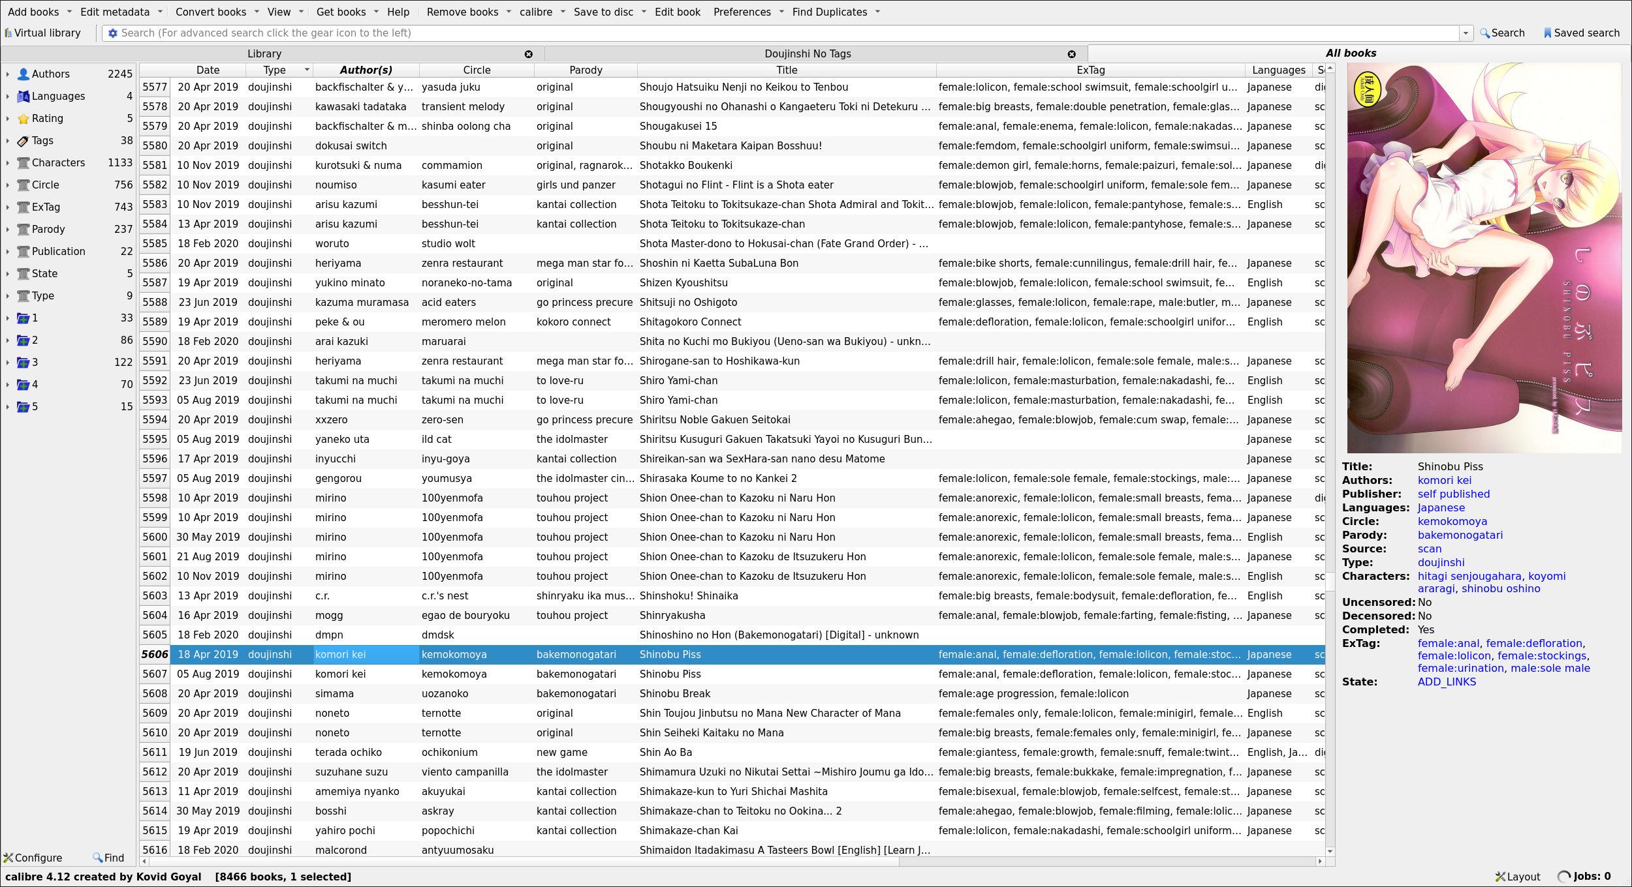Click the ADD_LINKS state link
This screenshot has width=1632, height=887.
coord(1446,682)
